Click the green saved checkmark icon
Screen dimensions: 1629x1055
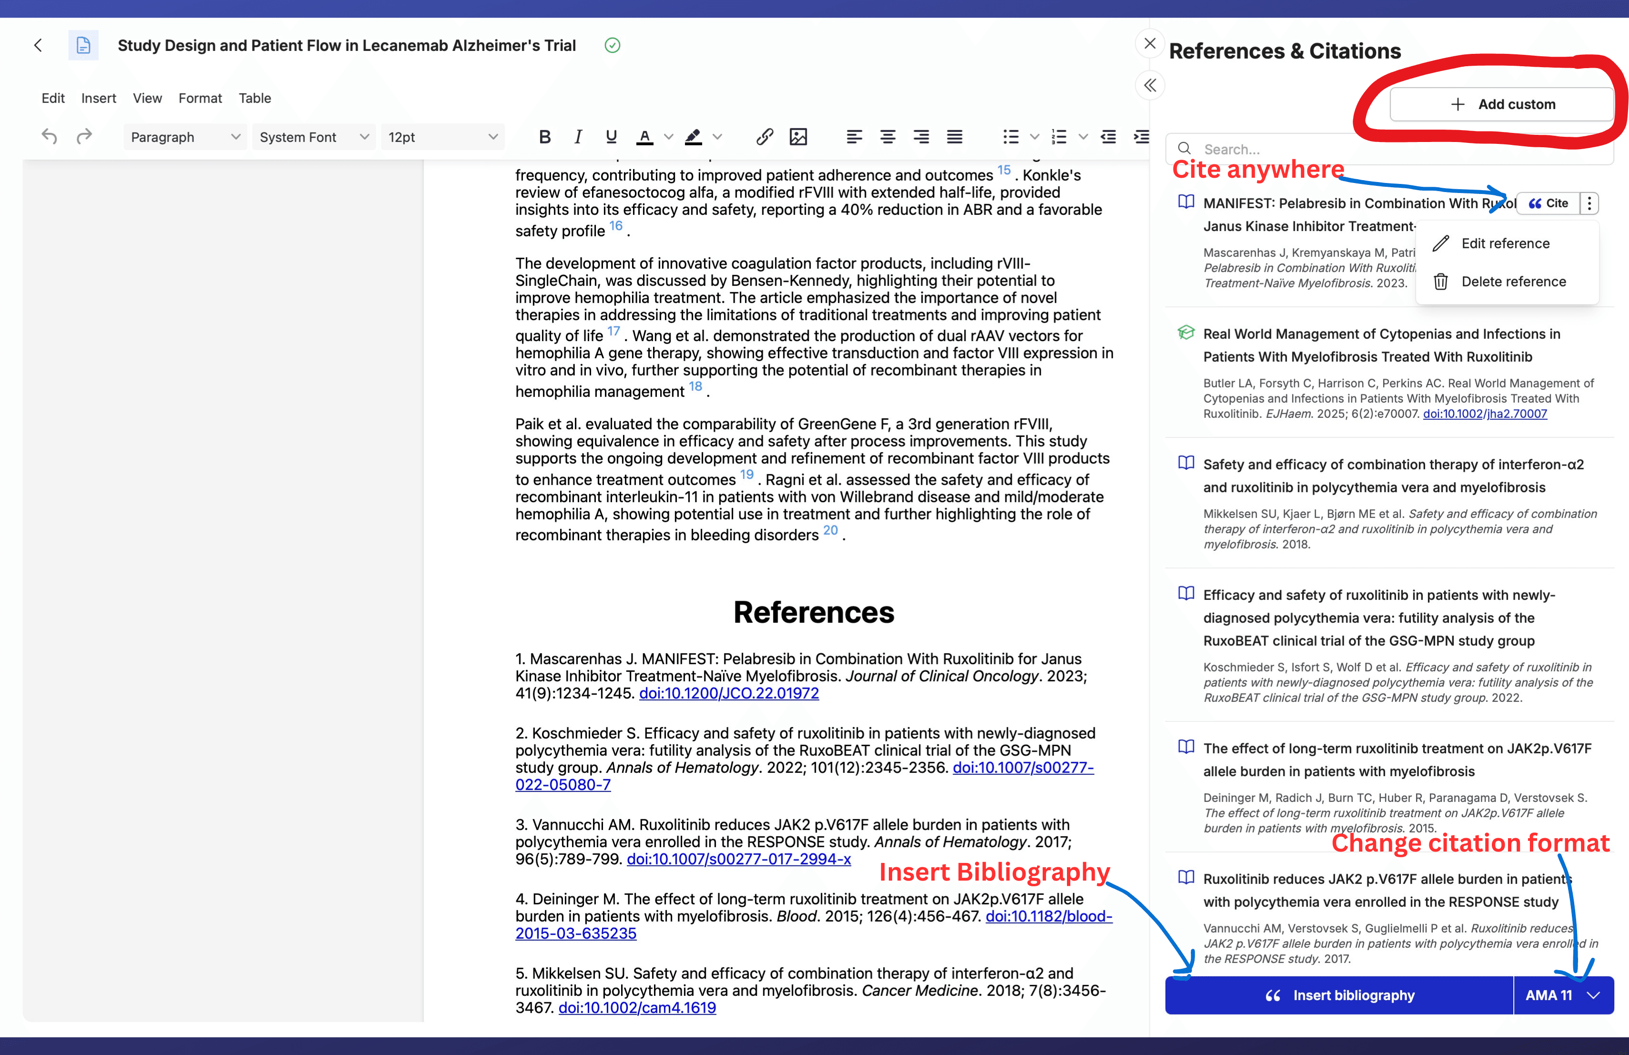[x=613, y=45]
